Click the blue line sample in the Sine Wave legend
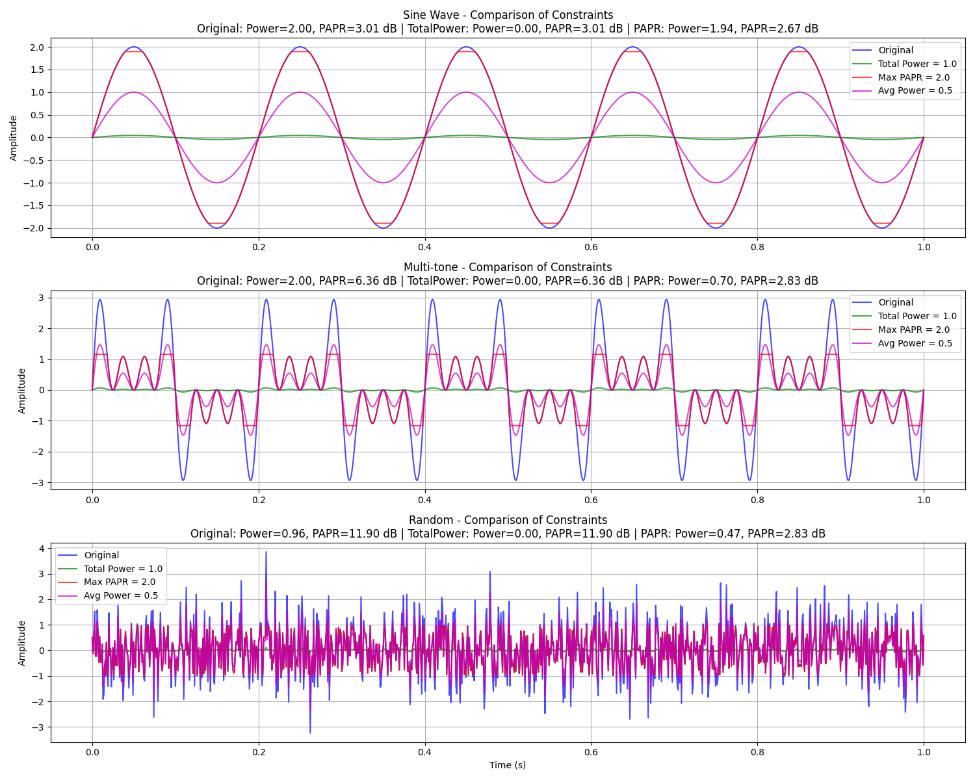 coord(863,51)
